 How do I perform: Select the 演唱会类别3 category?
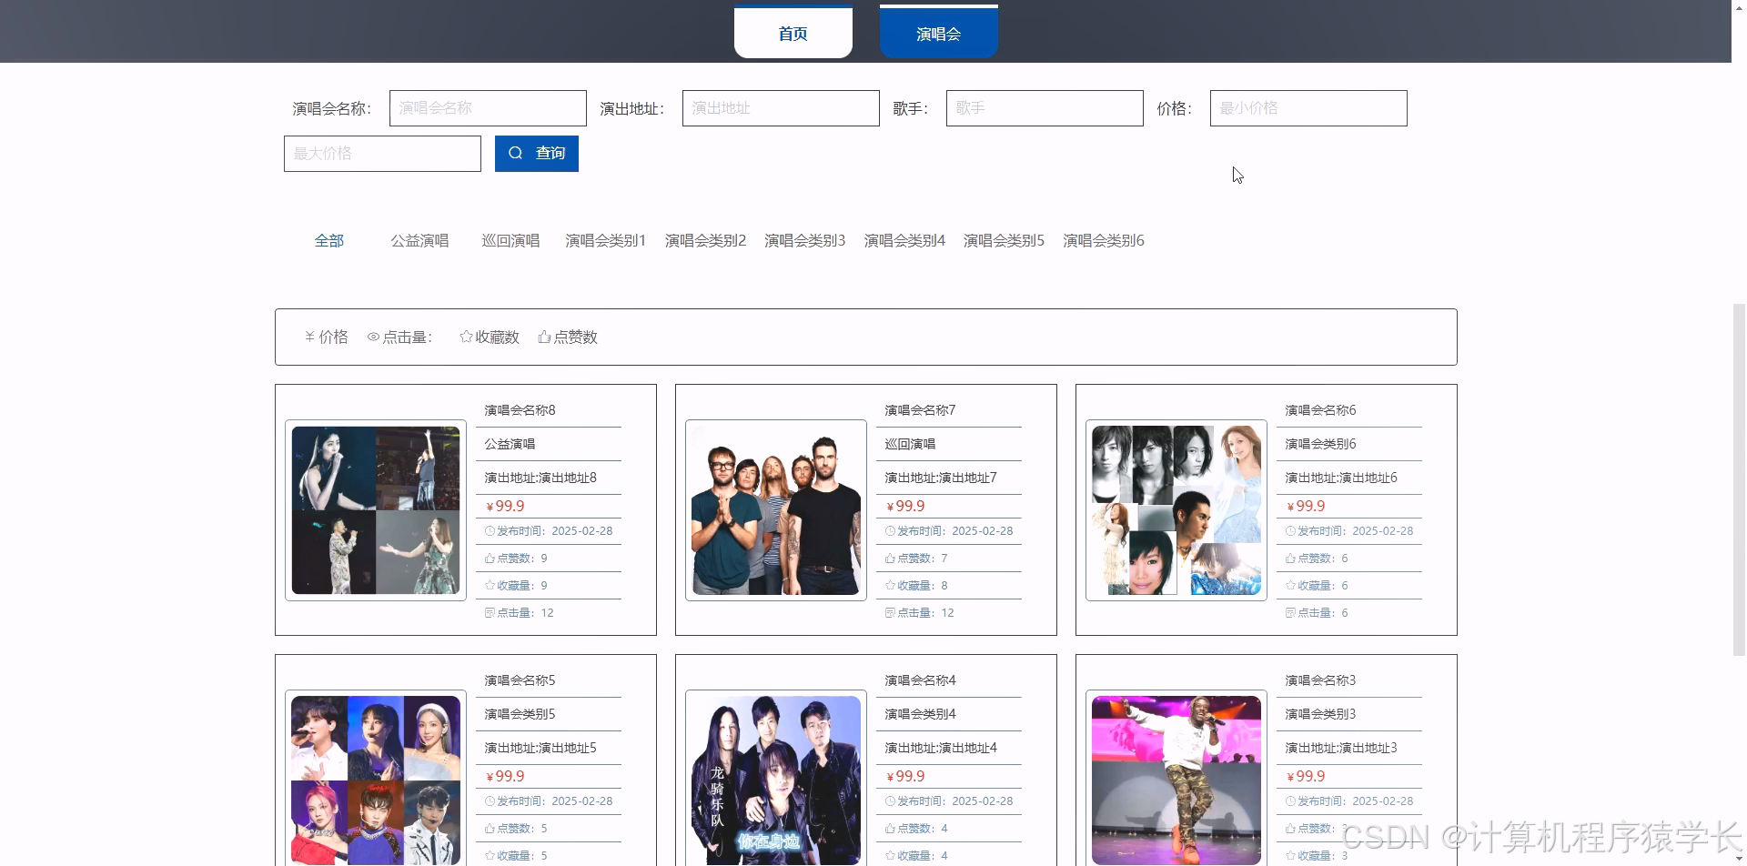pos(804,240)
